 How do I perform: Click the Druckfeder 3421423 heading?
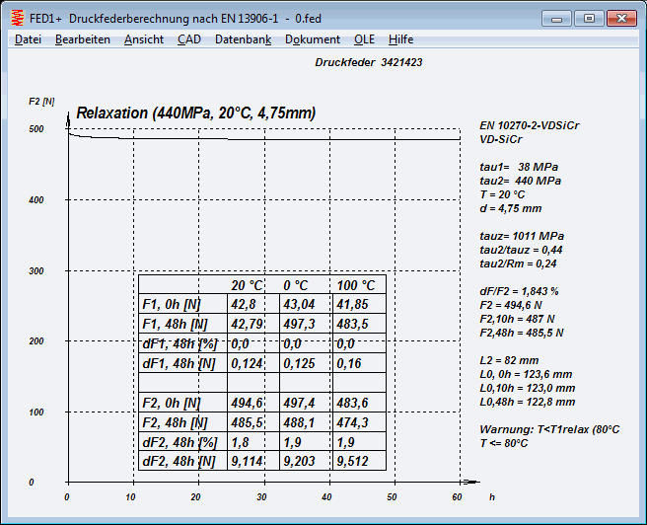(x=369, y=62)
